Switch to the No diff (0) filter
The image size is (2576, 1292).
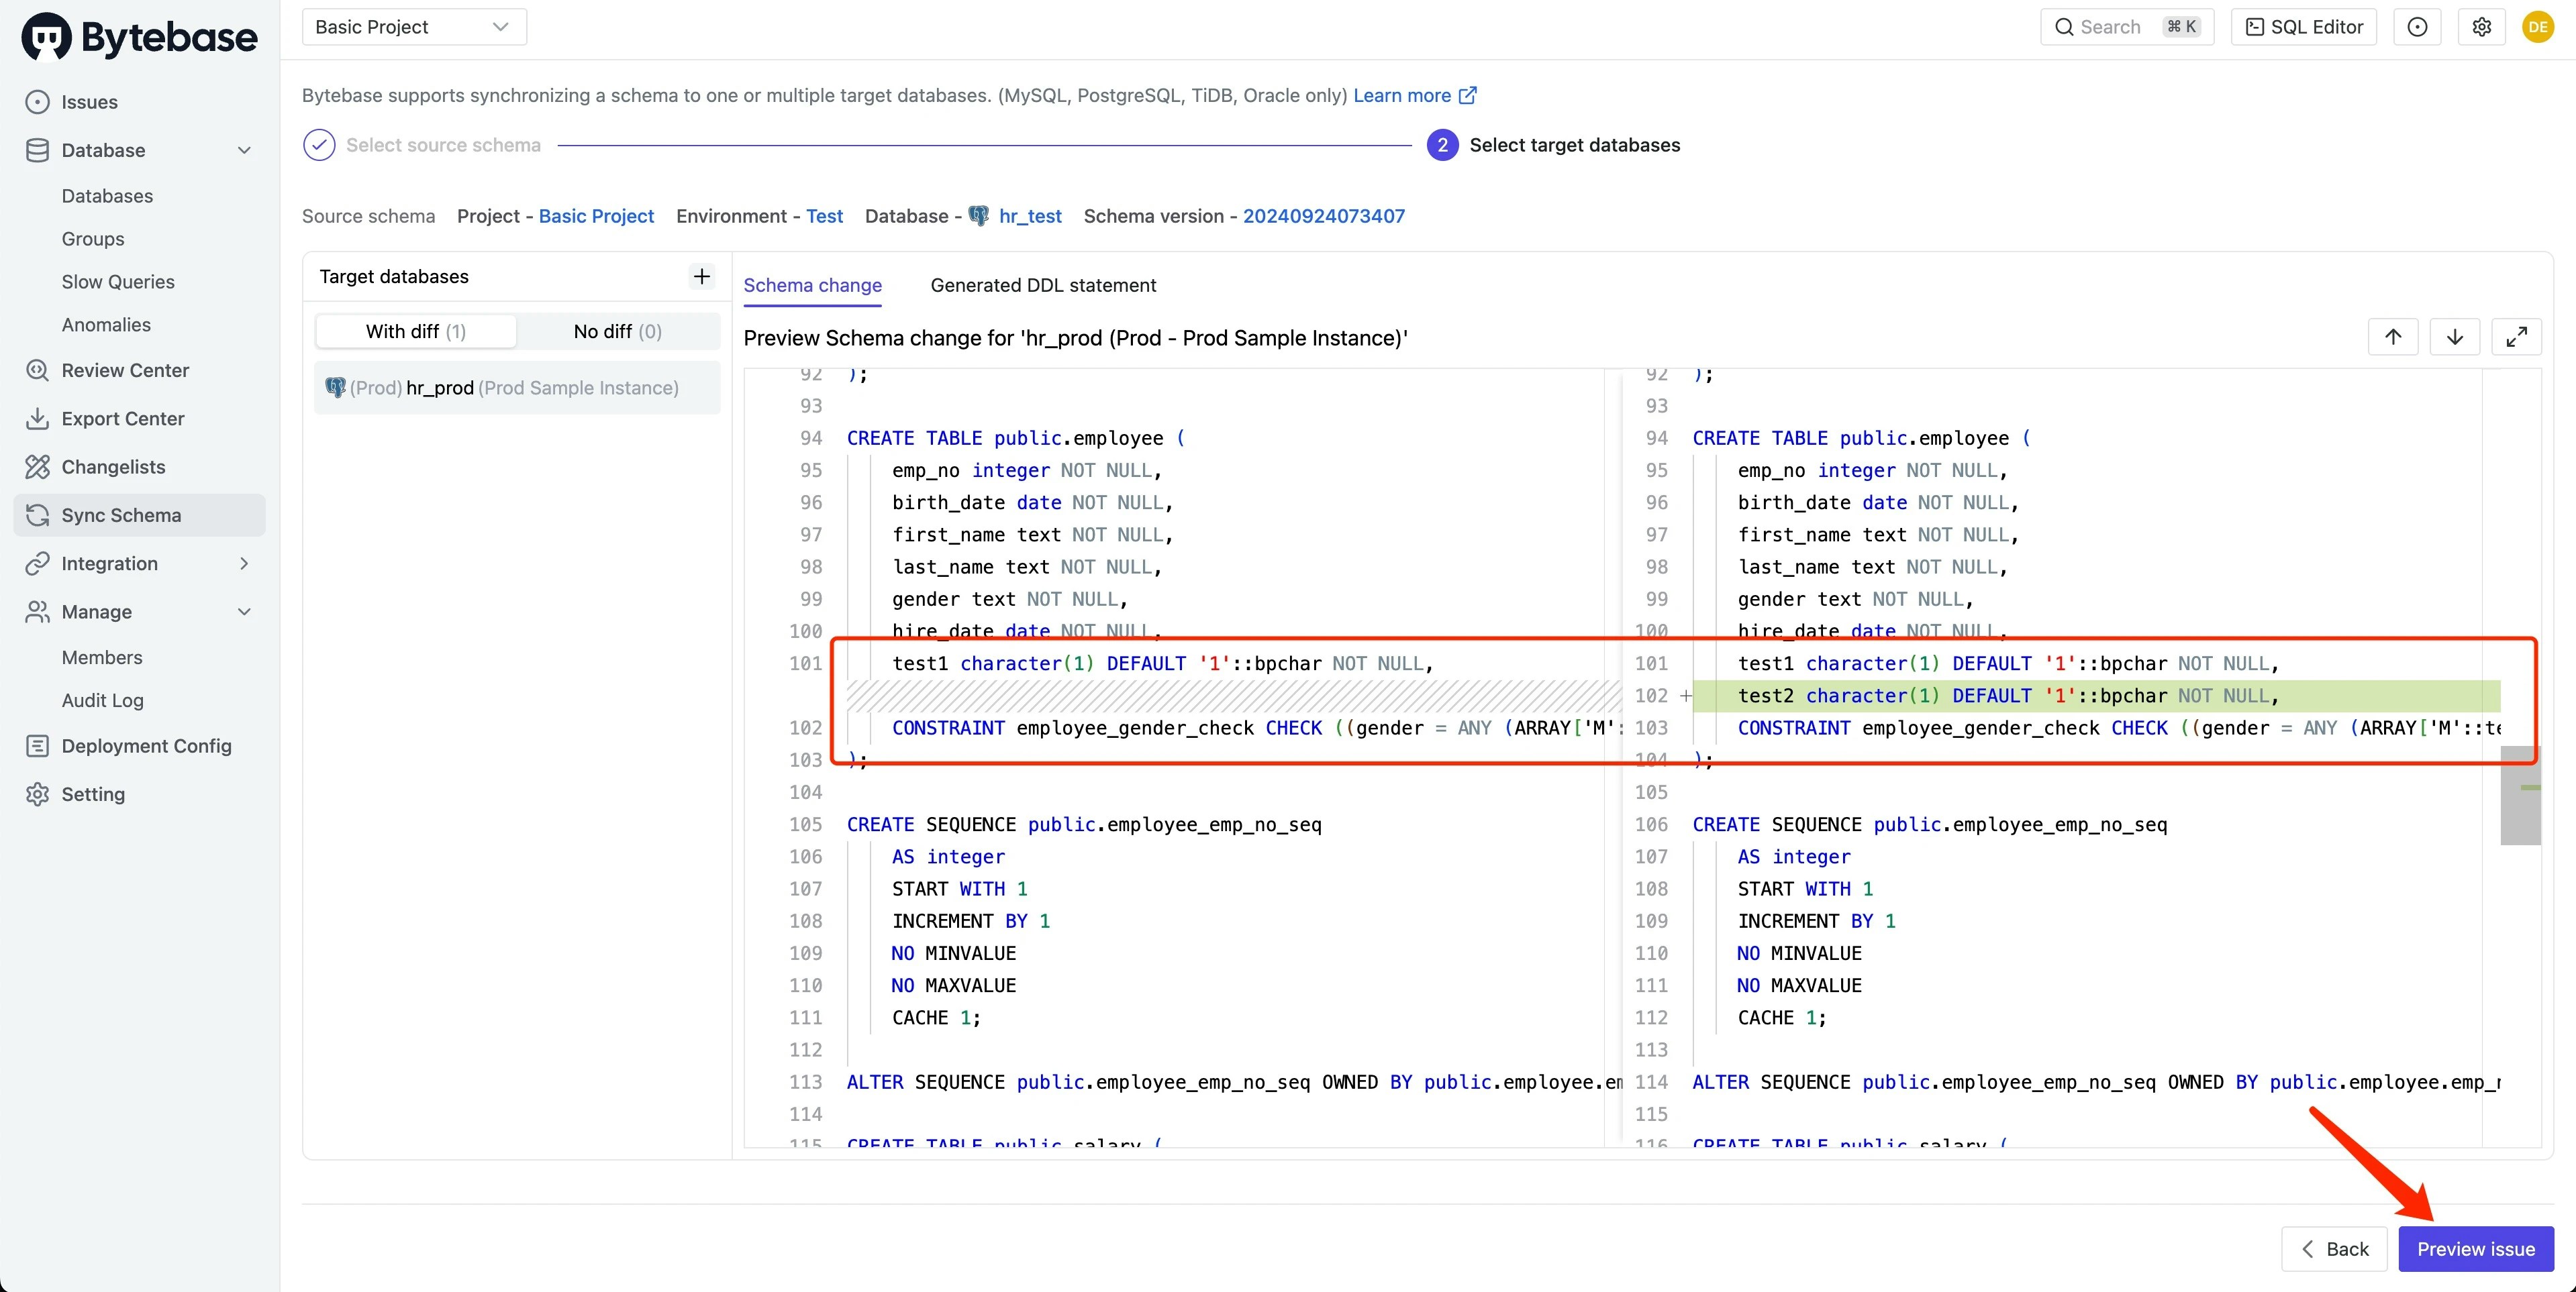(617, 331)
